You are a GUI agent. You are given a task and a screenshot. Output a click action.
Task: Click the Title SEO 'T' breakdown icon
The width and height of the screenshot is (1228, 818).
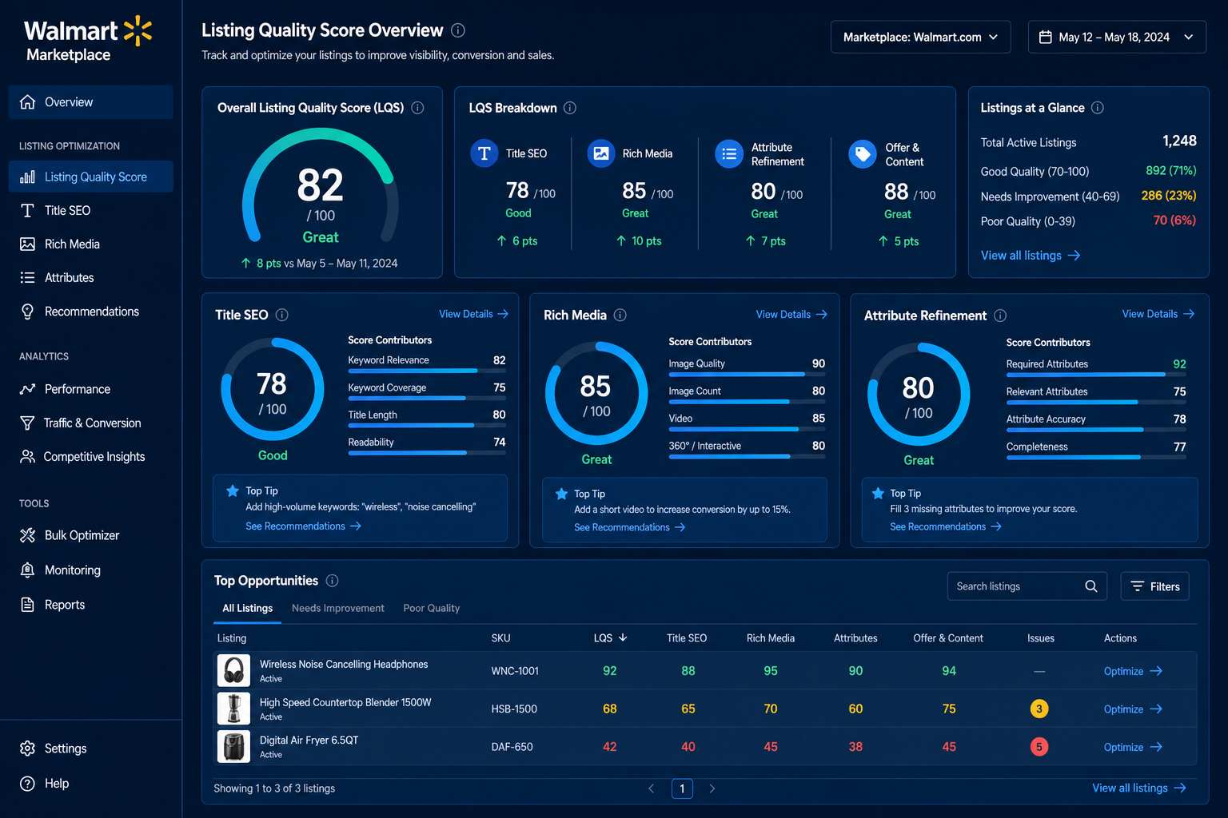pyautogui.click(x=484, y=153)
